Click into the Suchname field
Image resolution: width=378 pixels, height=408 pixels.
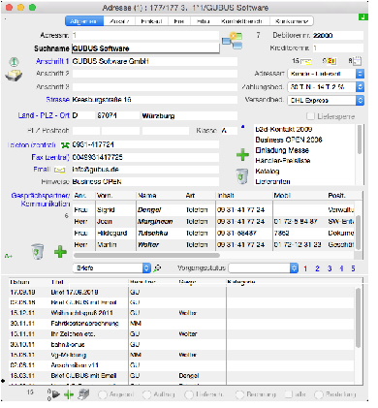click(145, 48)
